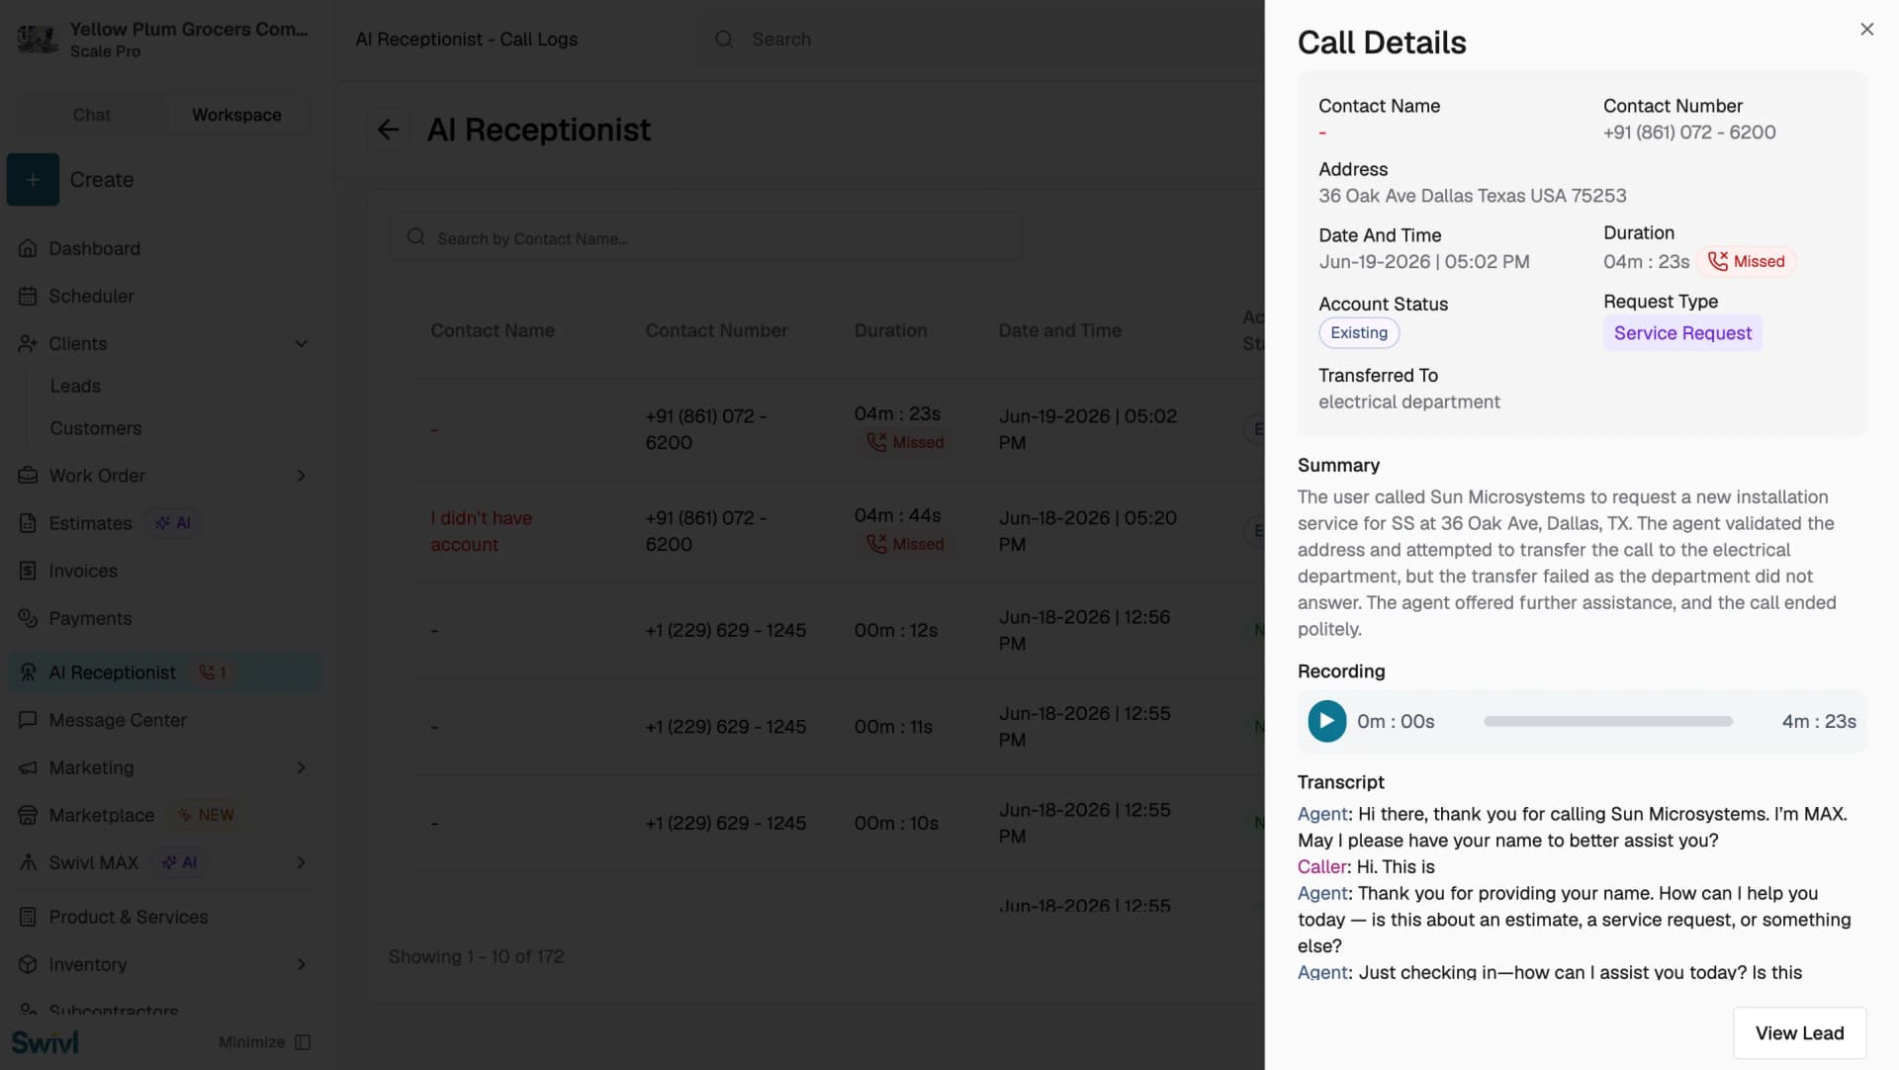This screenshot has width=1899, height=1070.
Task: Click the NEW badge next to Marketplace
Action: pyautogui.click(x=206, y=815)
